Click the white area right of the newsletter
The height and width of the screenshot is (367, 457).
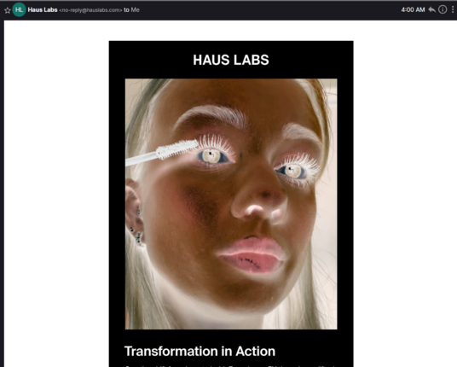(405, 194)
